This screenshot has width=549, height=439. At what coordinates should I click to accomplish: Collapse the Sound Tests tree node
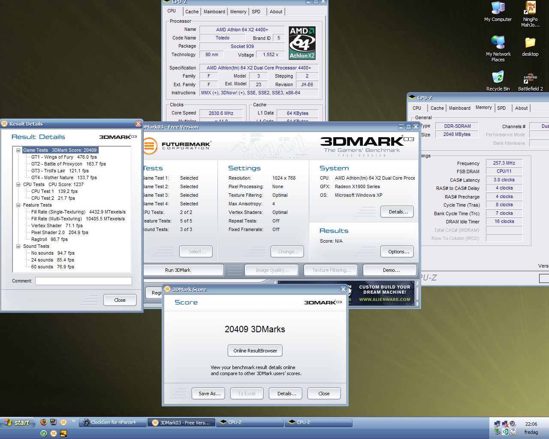pyautogui.click(x=18, y=246)
